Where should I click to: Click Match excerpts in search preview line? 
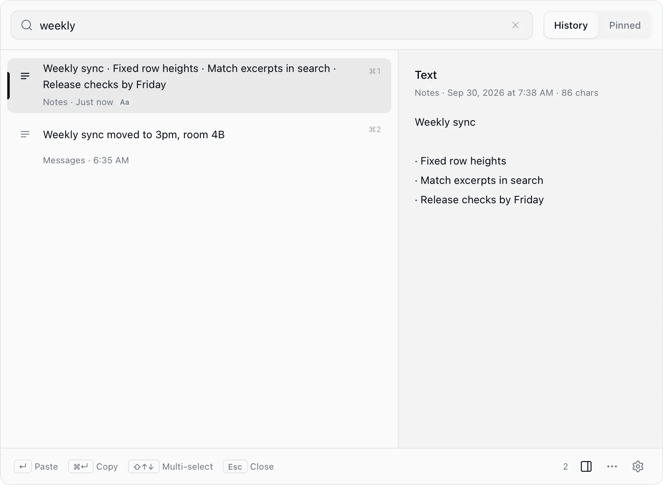[479, 180]
